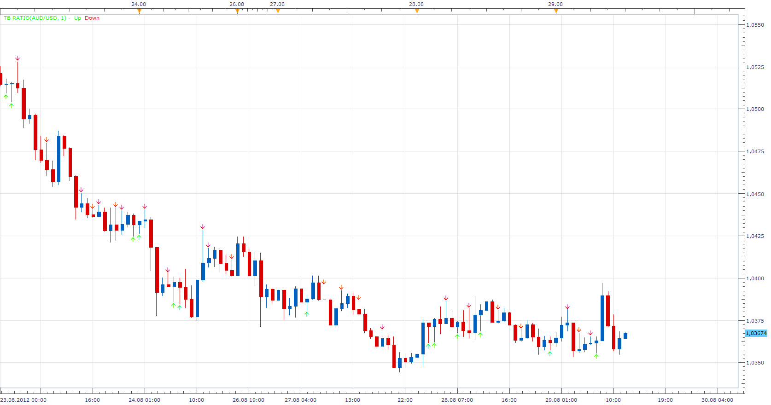Click the 1,0450 price axis value

click(755, 194)
